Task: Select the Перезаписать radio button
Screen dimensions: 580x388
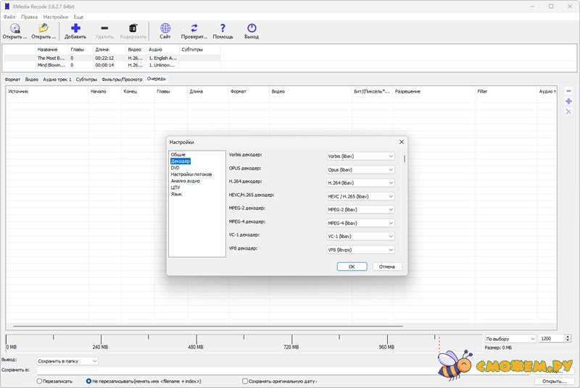Action: pyautogui.click(x=39, y=381)
